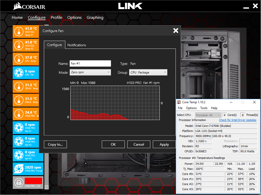Open the Mode dropdown showing Zero rpm
The width and height of the screenshot is (261, 195).
pos(90,72)
